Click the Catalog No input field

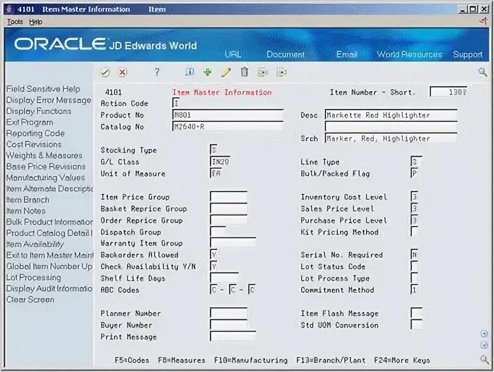(x=228, y=127)
